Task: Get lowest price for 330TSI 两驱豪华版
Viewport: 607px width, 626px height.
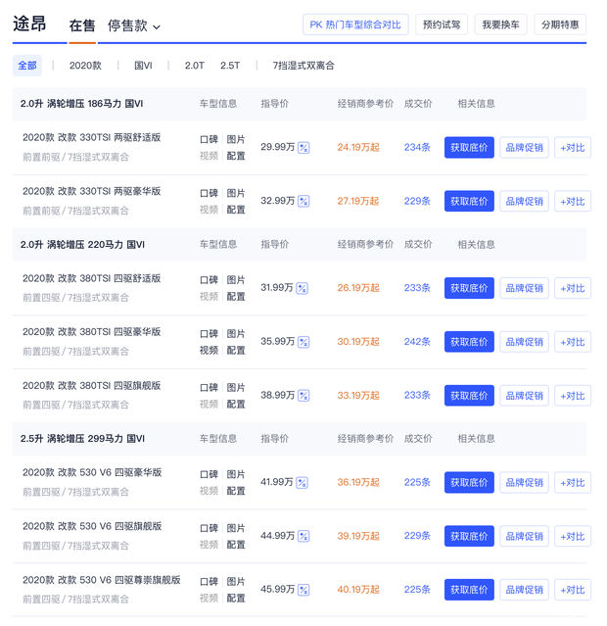Action: click(x=469, y=201)
